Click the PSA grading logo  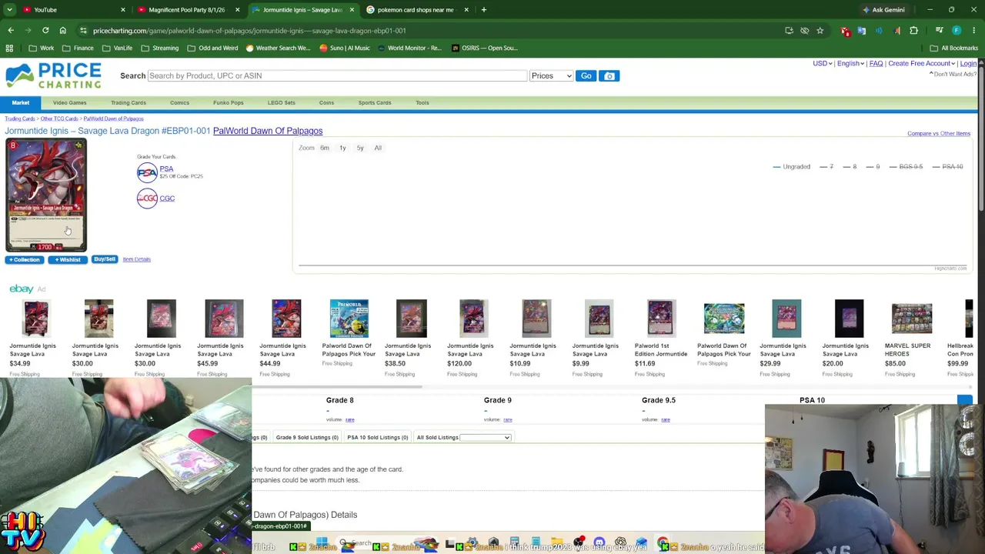[x=147, y=172]
